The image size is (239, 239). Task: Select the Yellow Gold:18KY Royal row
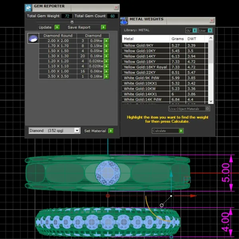point(165,67)
